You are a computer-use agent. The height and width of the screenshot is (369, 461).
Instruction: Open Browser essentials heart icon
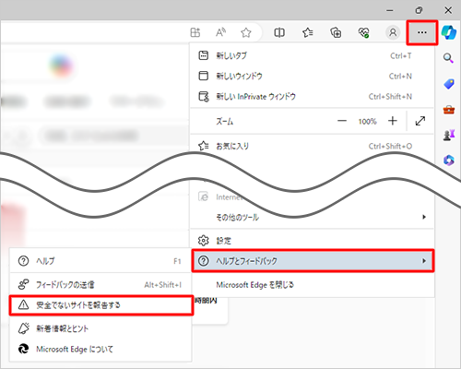click(x=364, y=32)
